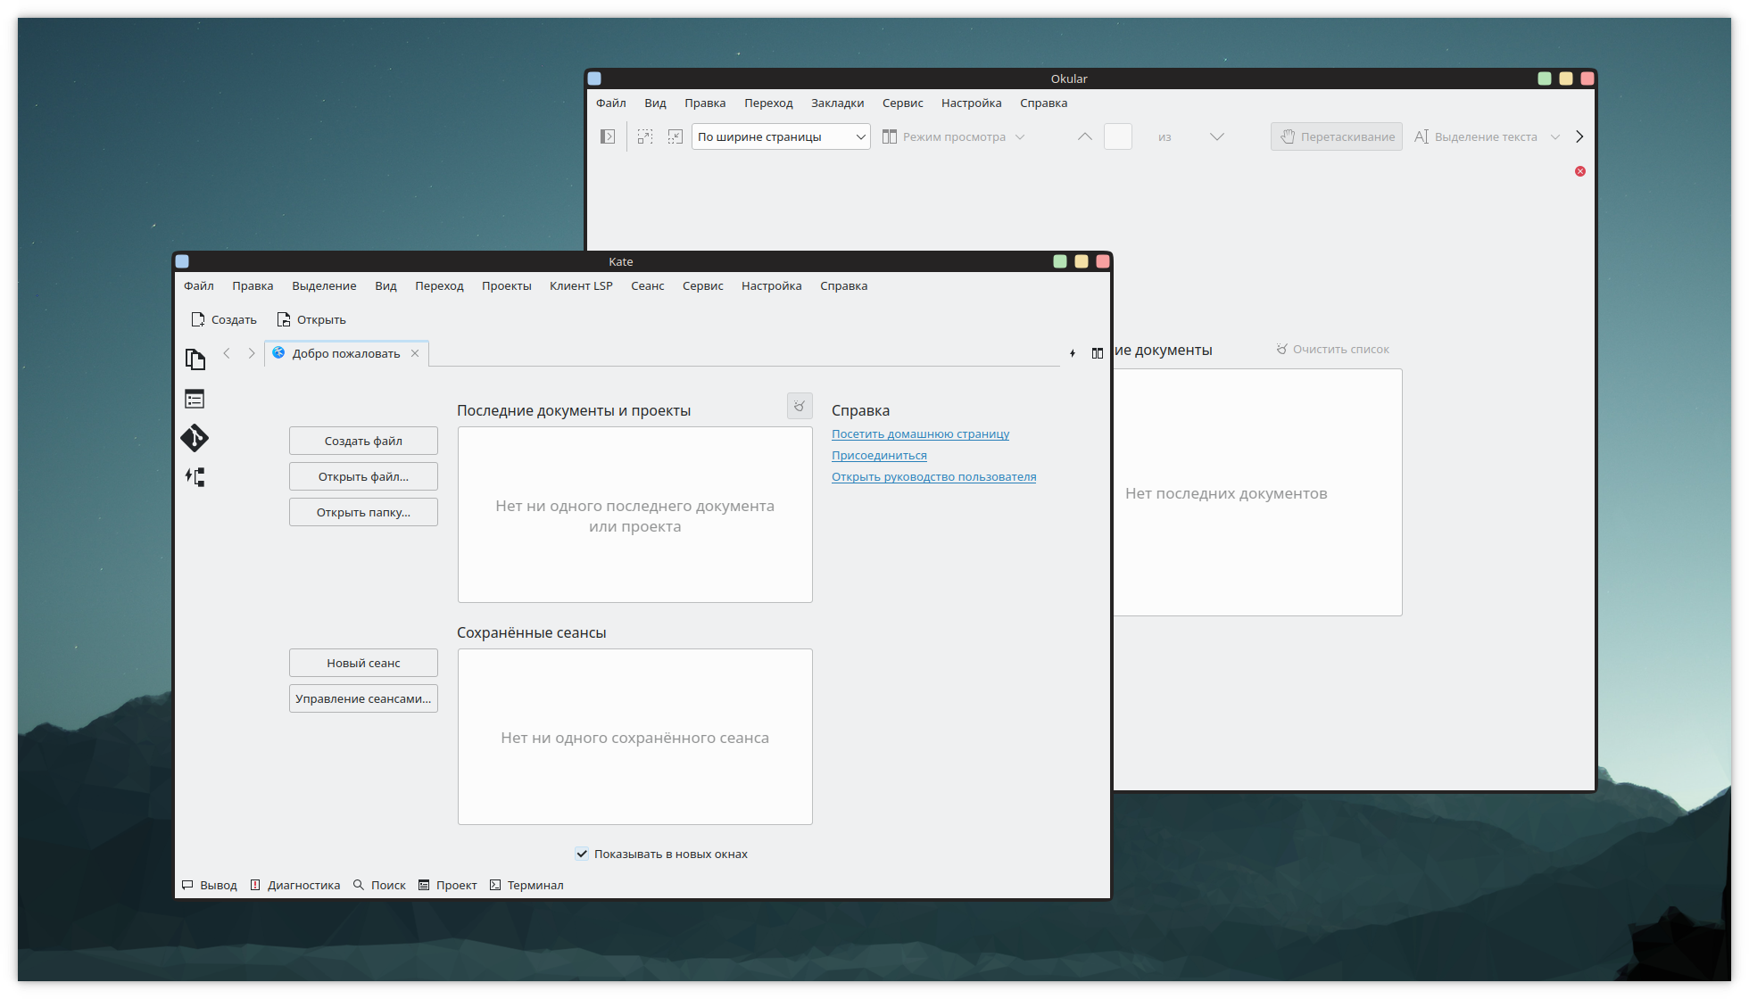
Task: Click 'Очистить список' in Okular
Action: 1332,349
